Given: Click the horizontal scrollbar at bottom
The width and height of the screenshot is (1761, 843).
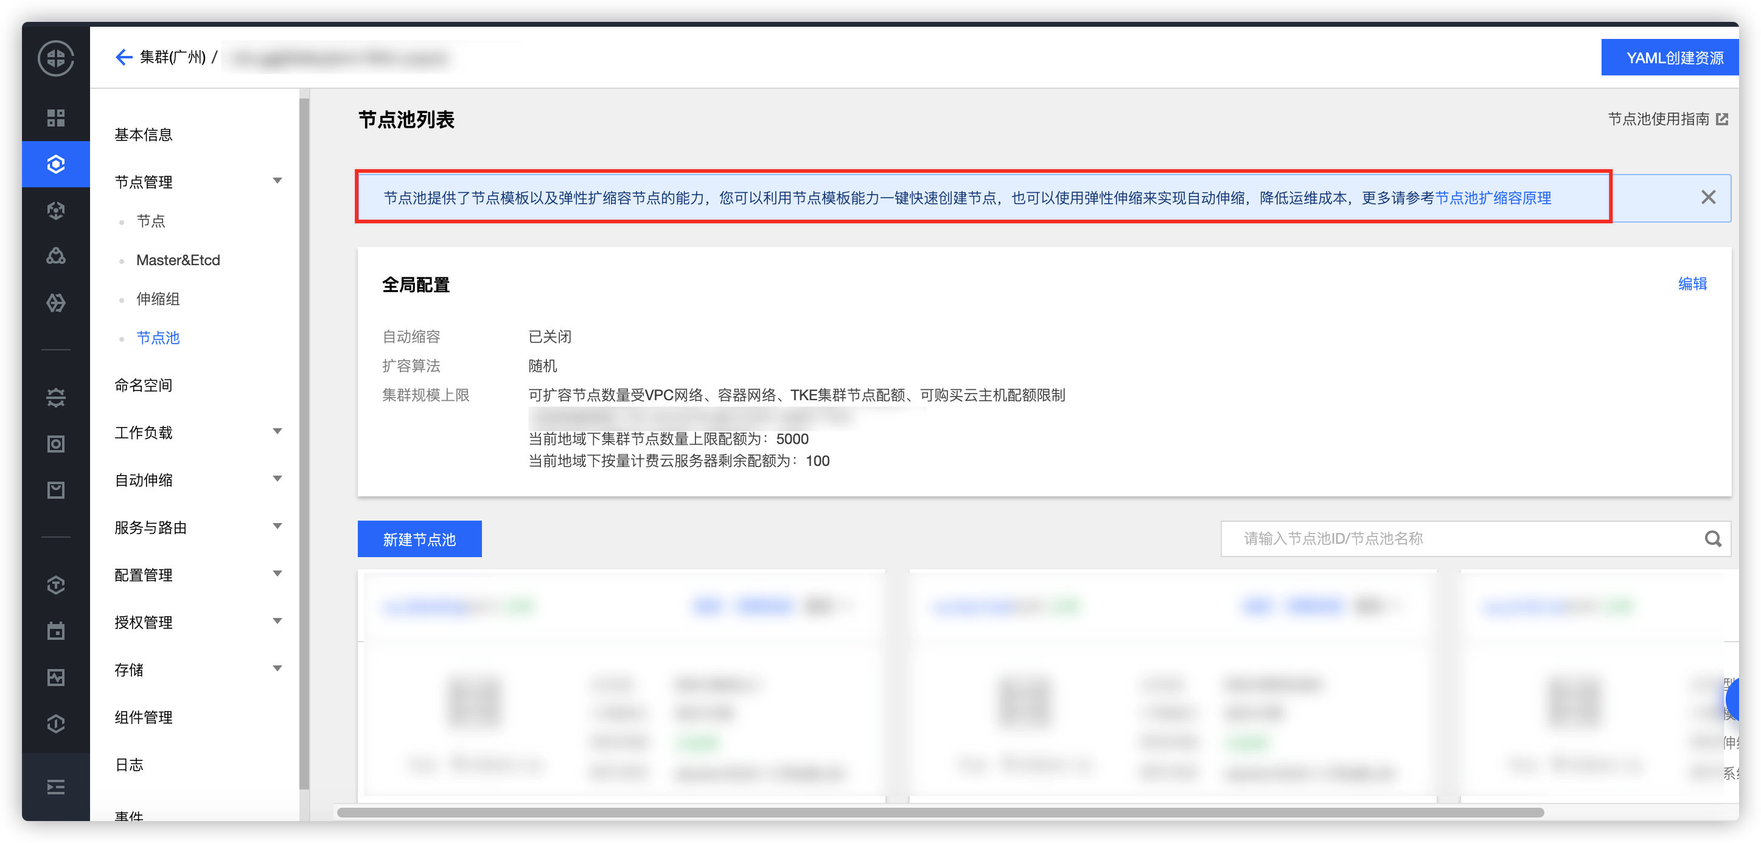Looking at the screenshot, I should tap(940, 812).
